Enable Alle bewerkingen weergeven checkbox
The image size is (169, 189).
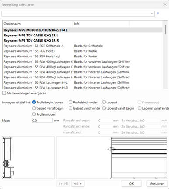(4, 93)
